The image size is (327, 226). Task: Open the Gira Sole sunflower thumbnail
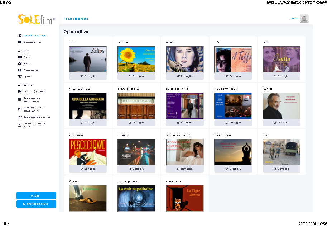click(136, 59)
